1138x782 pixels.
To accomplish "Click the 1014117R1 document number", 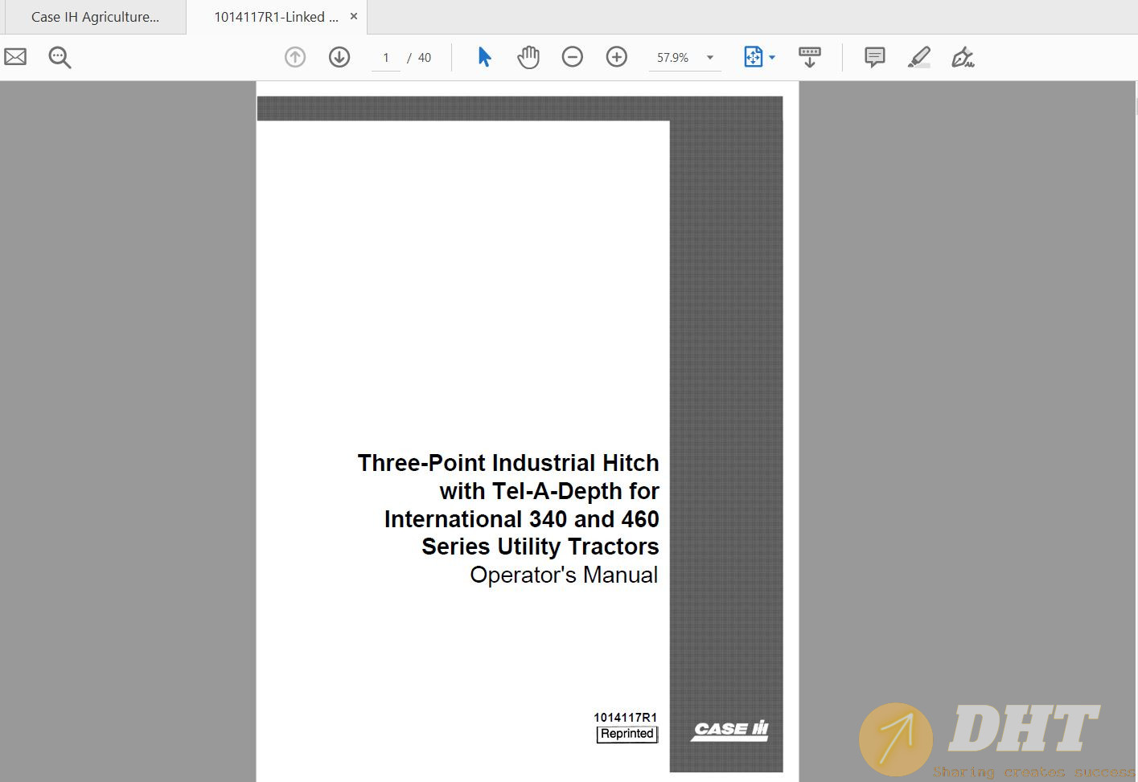I will [x=625, y=718].
